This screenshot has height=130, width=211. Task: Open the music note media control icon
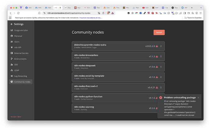[x=181, y=13]
